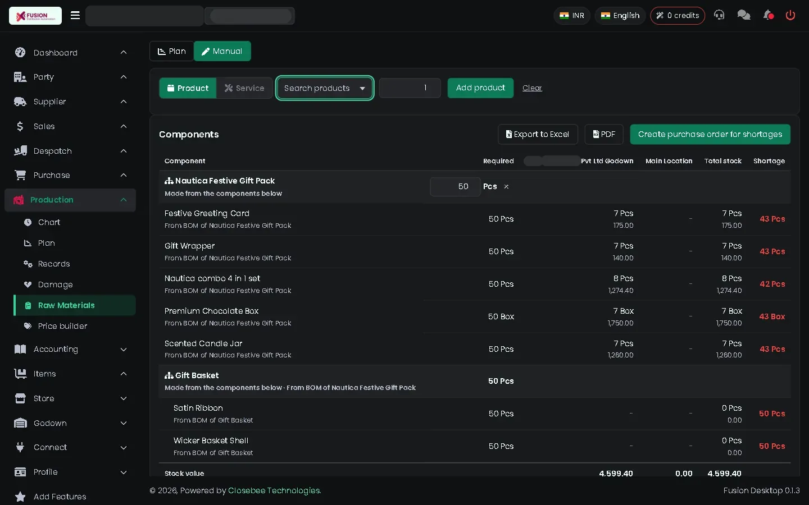Open Records under Production
The width and height of the screenshot is (809, 505).
(x=53, y=264)
